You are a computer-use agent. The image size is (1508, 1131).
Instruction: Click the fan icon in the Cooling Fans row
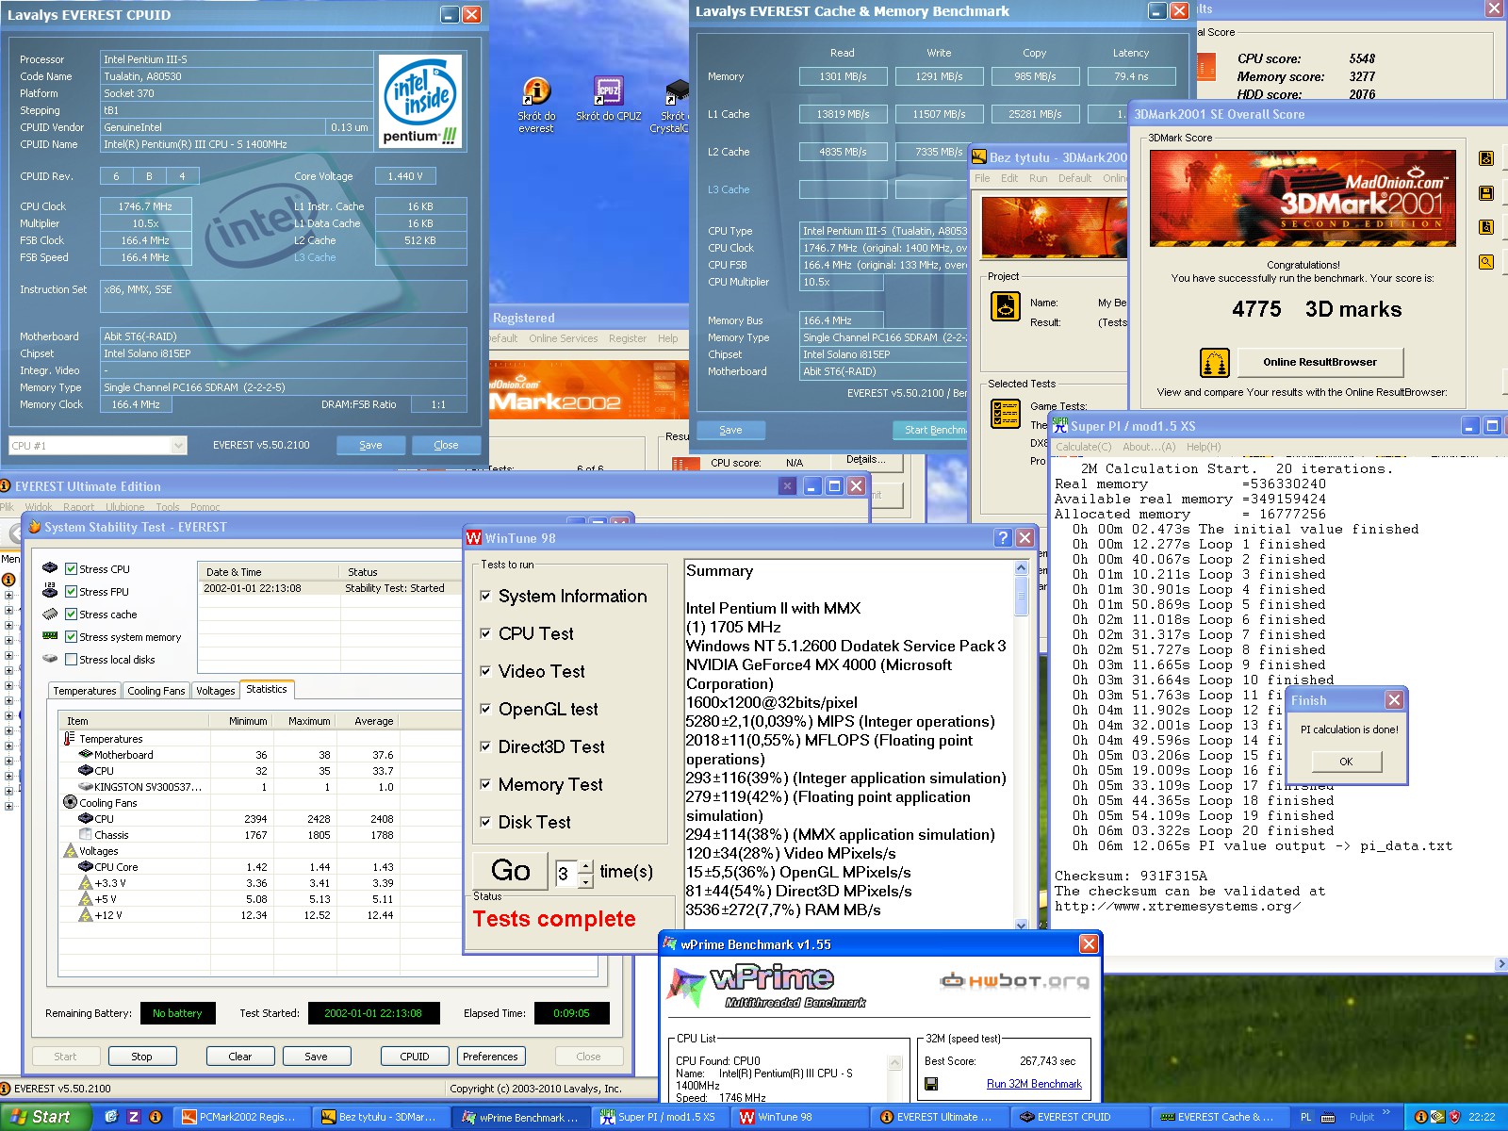click(x=70, y=802)
